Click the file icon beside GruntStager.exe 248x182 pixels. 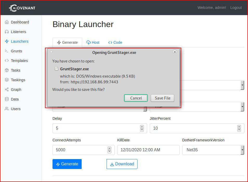tap(56, 68)
